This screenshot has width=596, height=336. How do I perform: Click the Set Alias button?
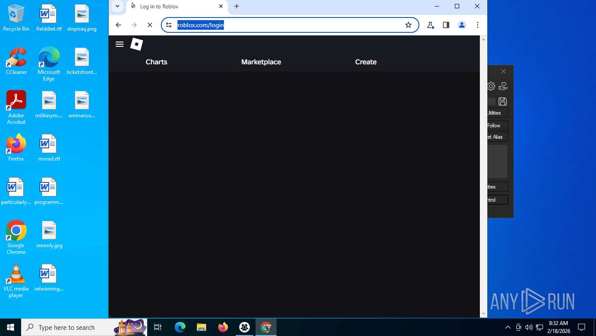pyautogui.click(x=498, y=137)
